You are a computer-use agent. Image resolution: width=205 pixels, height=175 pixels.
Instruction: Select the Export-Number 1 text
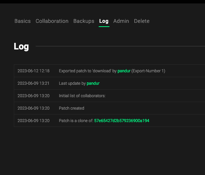148,71
